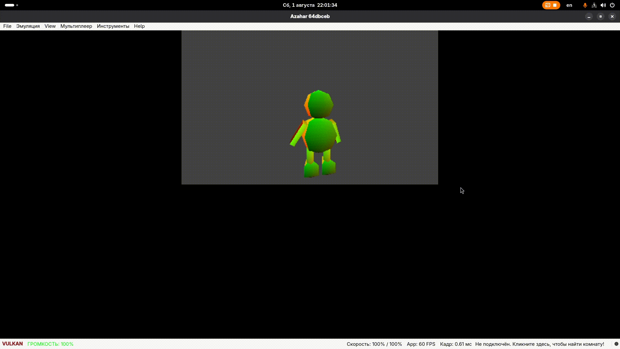Viewport: 620px width, 349px height.
Task: Minimize the Azahar window
Action: [x=589, y=16]
